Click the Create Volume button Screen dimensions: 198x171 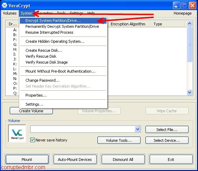(x=31, y=111)
